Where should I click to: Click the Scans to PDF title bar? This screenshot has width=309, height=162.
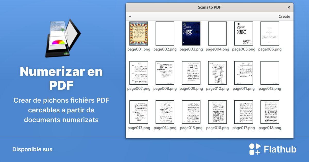(x=210, y=7)
